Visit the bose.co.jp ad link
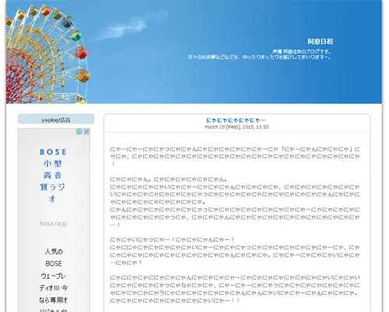 pos(54,224)
